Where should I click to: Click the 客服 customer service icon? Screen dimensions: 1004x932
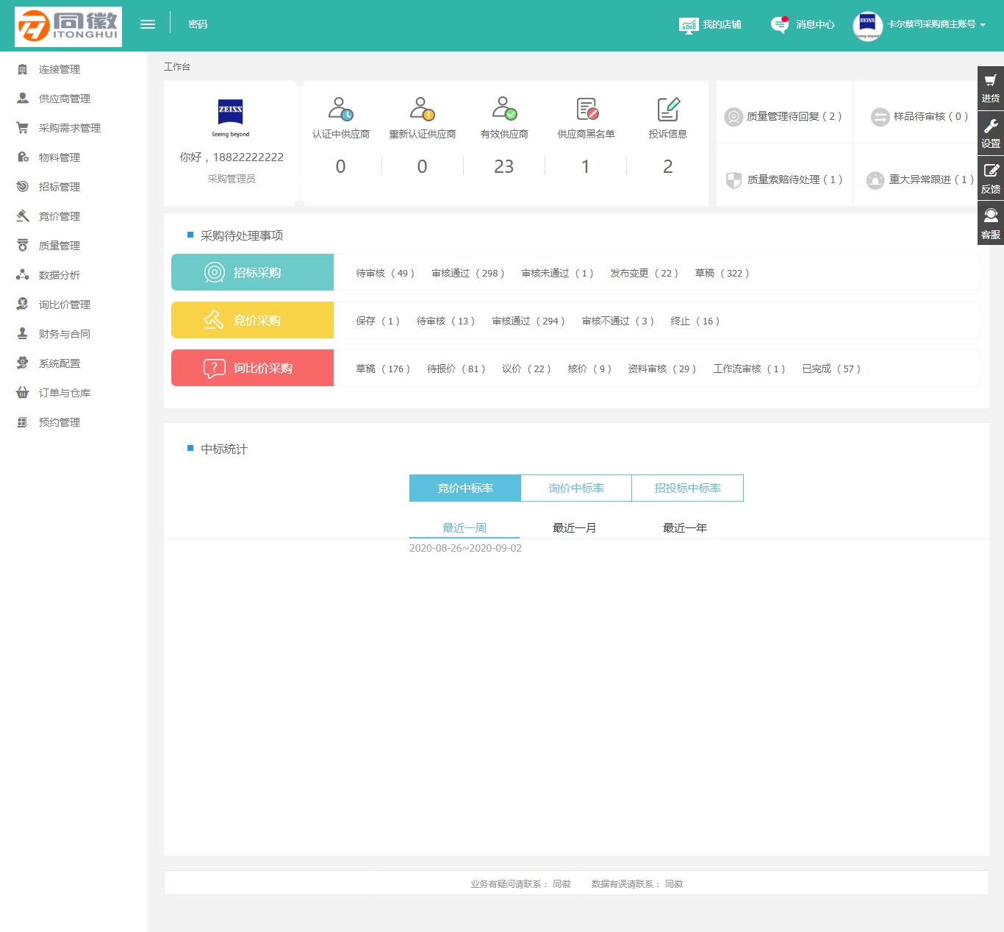990,217
